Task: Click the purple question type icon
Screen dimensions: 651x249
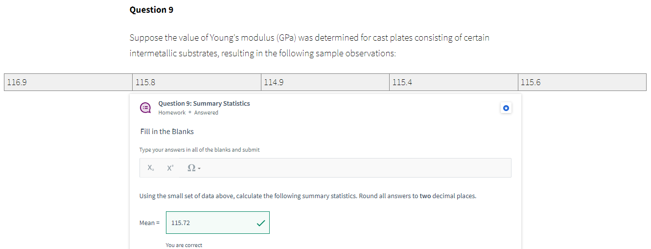Action: (145, 108)
